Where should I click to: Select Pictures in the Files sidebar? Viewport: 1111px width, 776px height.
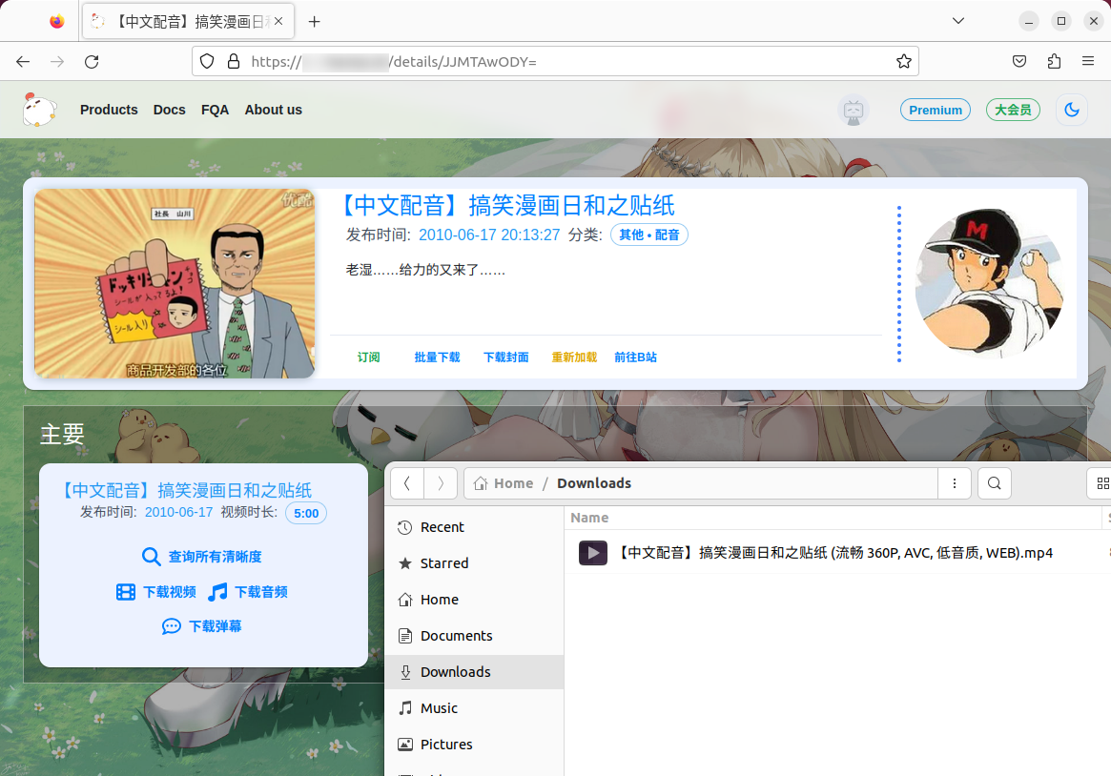[474, 745]
